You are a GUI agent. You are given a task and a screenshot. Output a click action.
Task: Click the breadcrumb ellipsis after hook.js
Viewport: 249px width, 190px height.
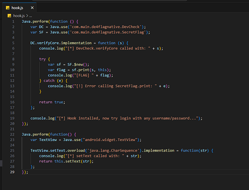31,16
